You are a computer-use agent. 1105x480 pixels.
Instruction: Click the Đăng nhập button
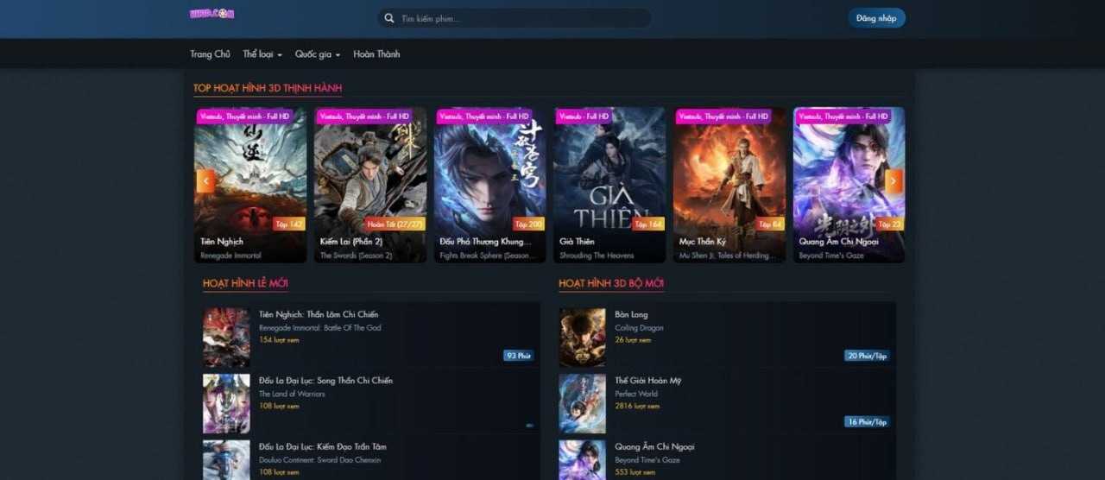(x=876, y=18)
